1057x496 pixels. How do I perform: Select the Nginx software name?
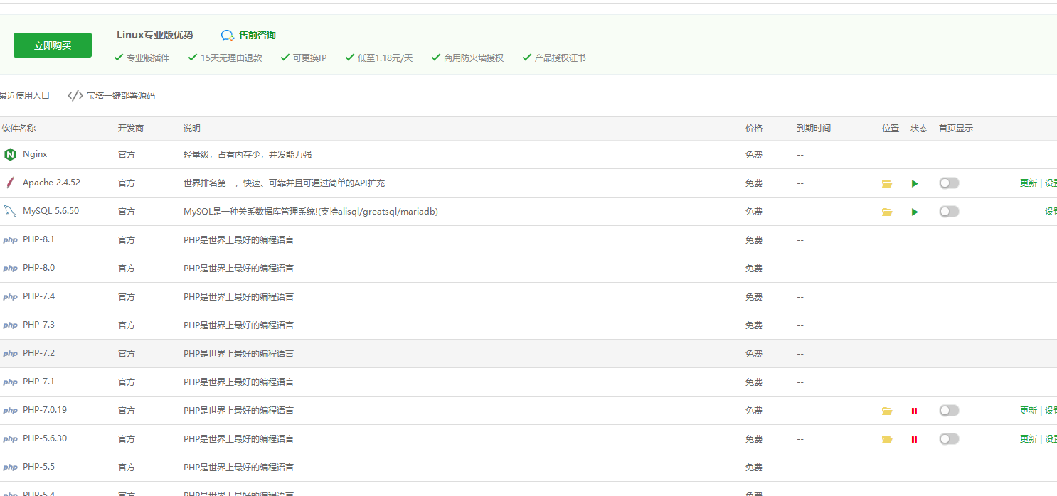[35, 154]
